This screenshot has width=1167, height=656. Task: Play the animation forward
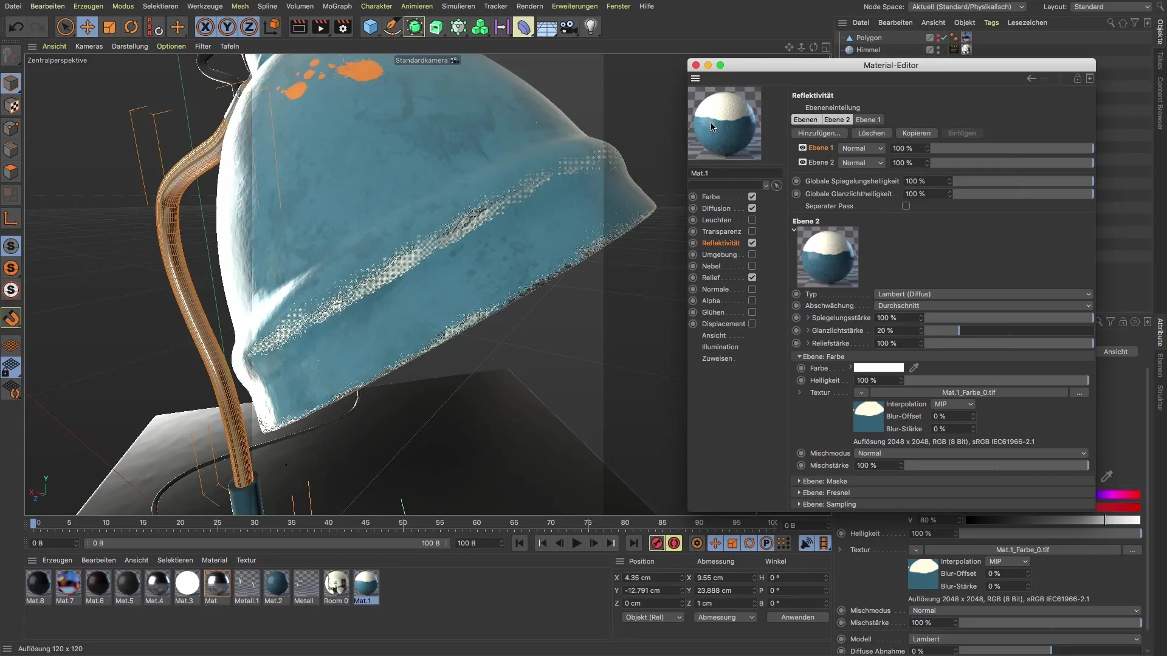tap(577, 543)
